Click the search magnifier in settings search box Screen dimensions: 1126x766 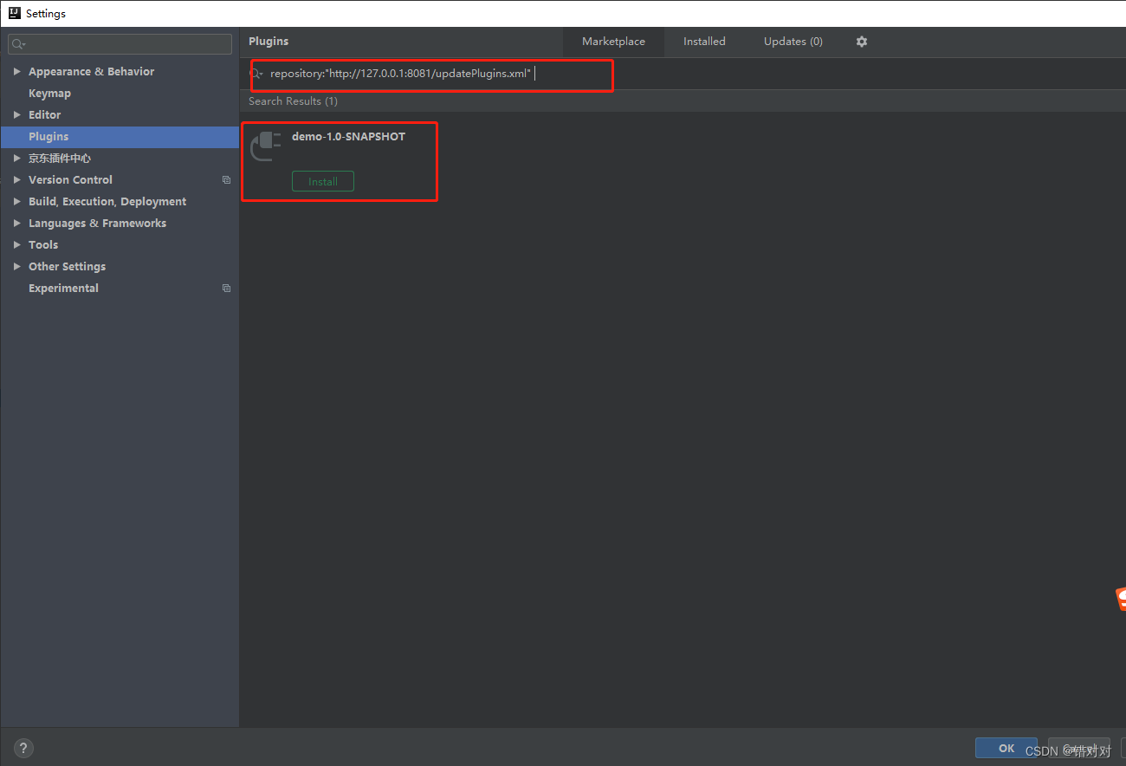[x=18, y=44]
